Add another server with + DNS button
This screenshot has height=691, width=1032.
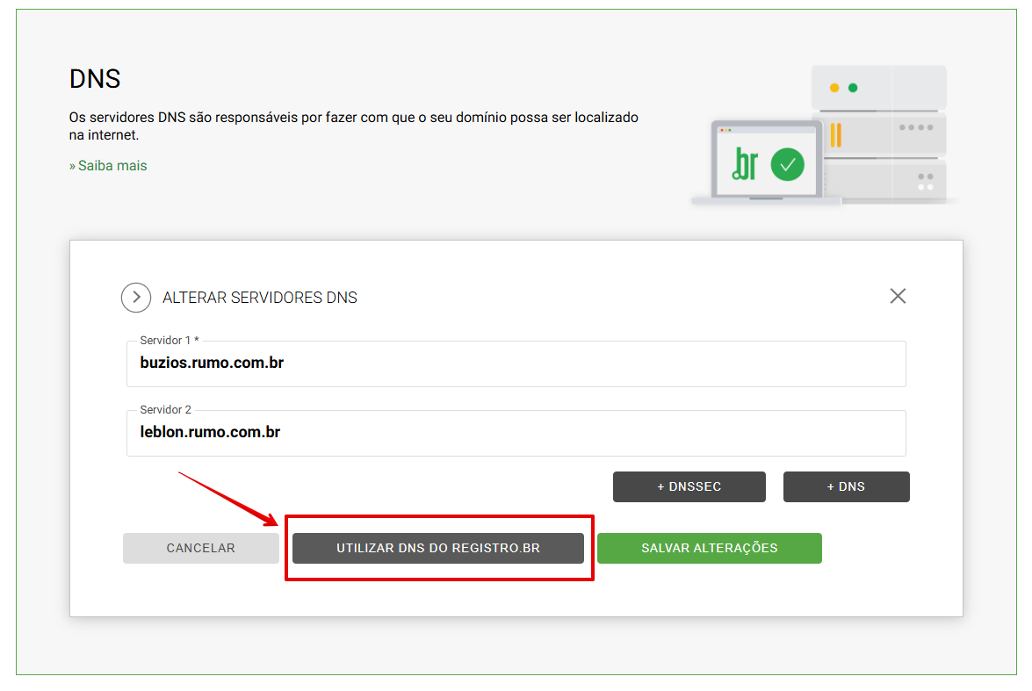click(x=847, y=487)
